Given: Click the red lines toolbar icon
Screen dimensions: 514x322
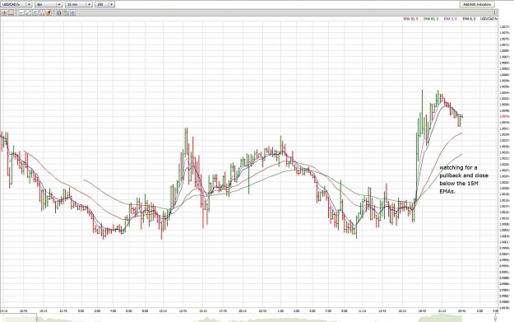Looking at the screenshot, I should (x=12, y=12).
